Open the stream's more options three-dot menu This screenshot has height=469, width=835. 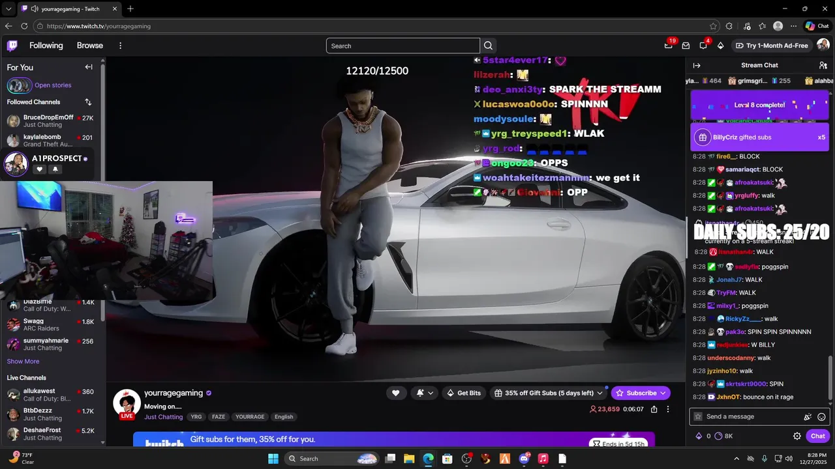pos(667,409)
